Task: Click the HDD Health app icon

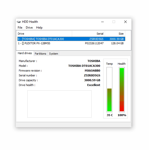Action: (x=19, y=22)
